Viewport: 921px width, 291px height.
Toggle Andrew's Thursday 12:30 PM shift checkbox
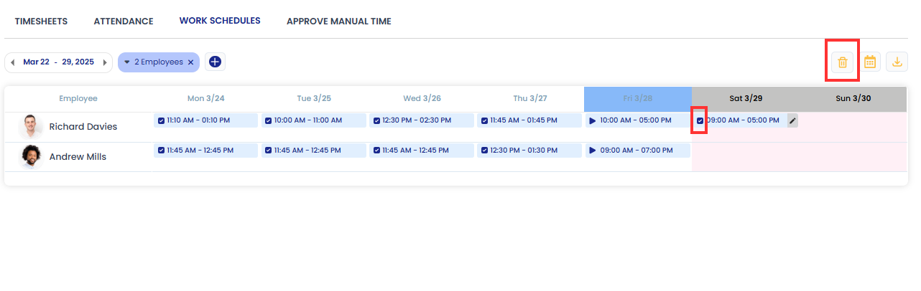pyautogui.click(x=484, y=151)
